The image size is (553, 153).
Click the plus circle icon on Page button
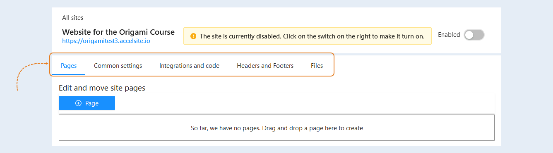pyautogui.click(x=78, y=103)
